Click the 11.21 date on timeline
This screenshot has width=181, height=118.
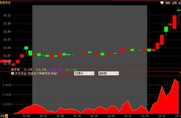pos(162,116)
